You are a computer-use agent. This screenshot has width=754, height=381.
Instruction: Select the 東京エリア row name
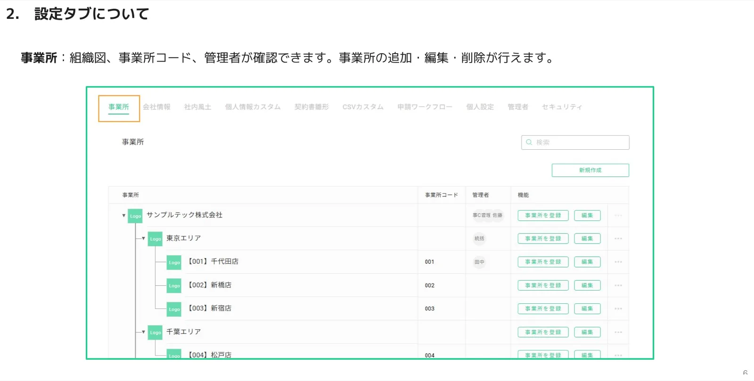click(x=183, y=238)
